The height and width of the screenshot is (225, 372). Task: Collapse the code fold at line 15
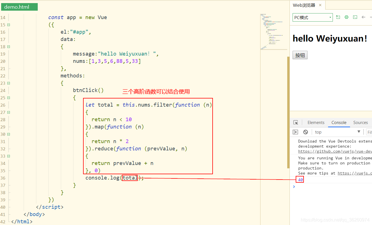pos(8,25)
